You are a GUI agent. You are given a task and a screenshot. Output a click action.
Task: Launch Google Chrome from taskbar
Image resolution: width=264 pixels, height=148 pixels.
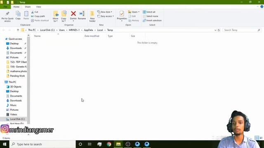pyautogui.click(x=109, y=144)
